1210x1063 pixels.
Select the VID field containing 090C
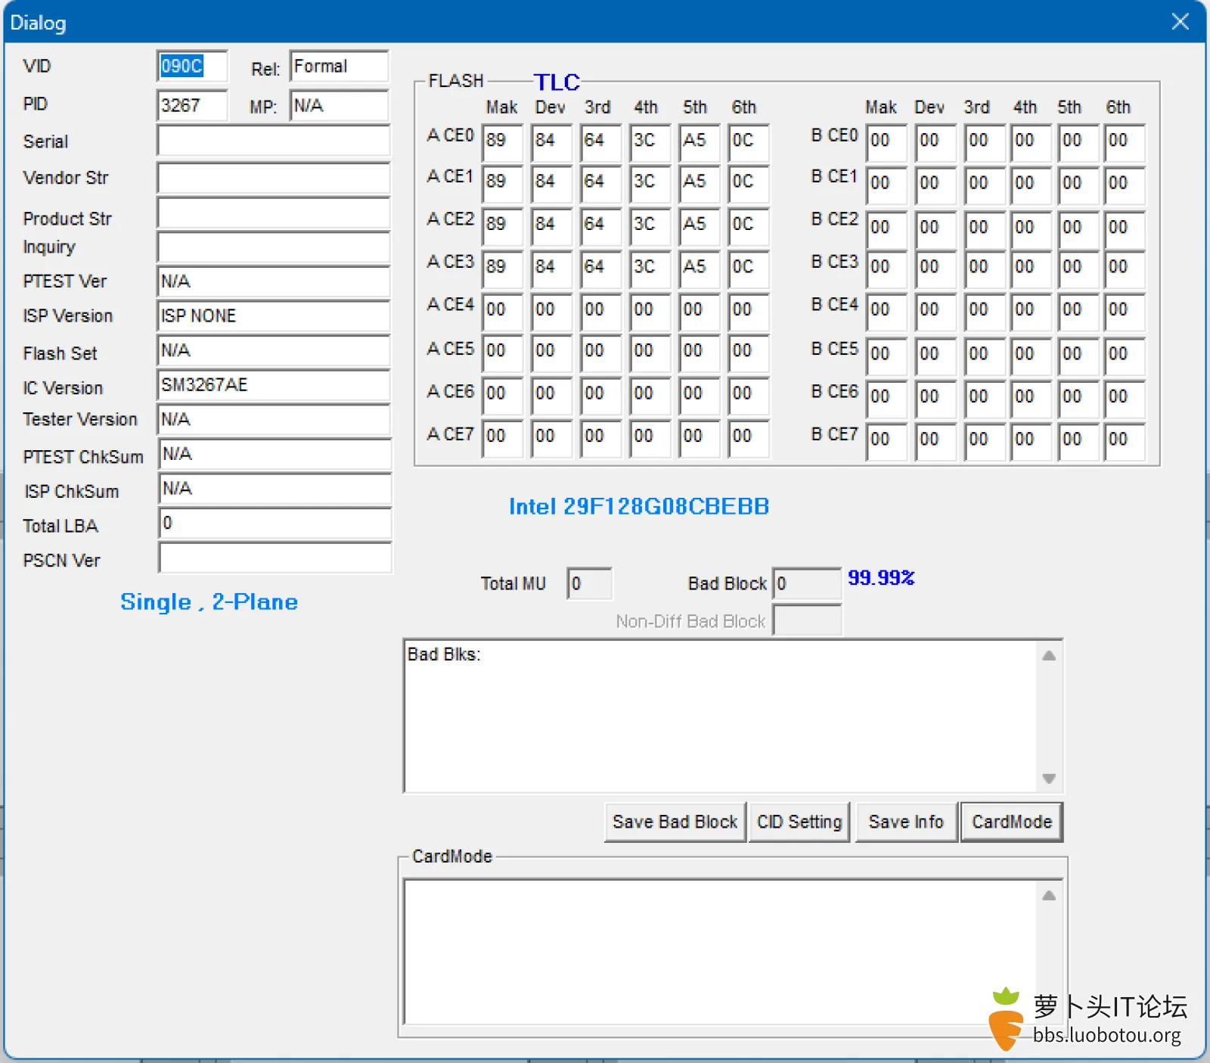pos(192,67)
